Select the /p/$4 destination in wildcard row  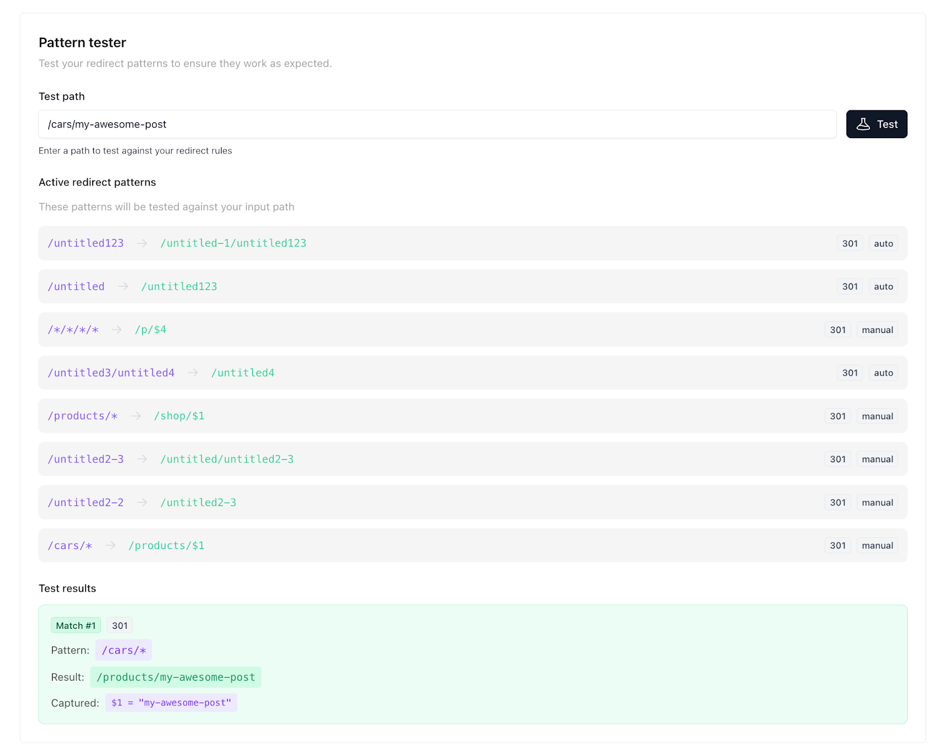(x=151, y=329)
